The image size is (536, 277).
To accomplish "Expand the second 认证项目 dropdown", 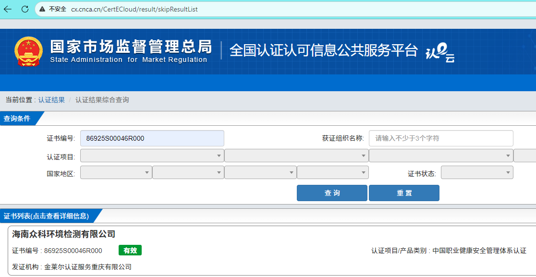I will (x=296, y=156).
